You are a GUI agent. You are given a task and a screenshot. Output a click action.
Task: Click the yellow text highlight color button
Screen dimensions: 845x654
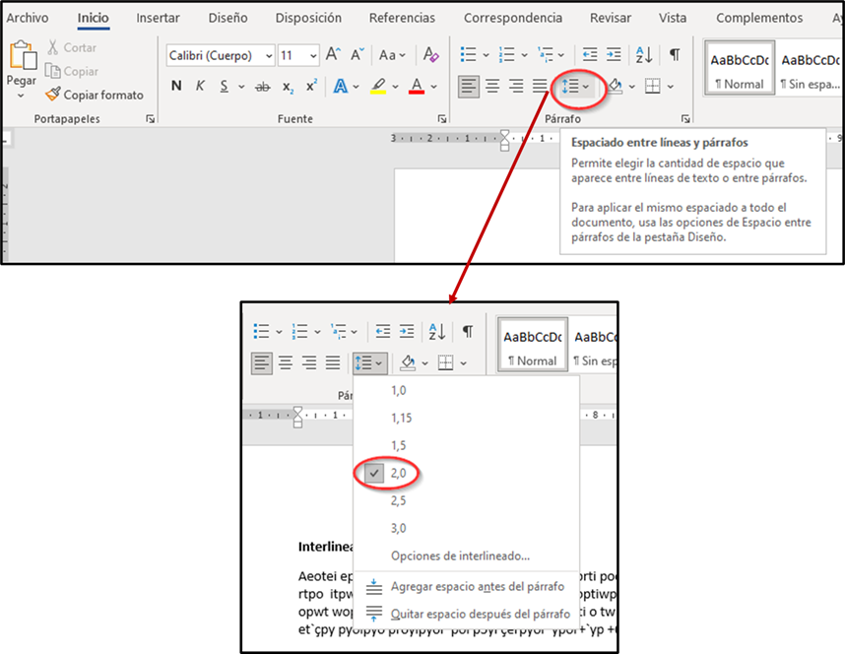(x=378, y=87)
